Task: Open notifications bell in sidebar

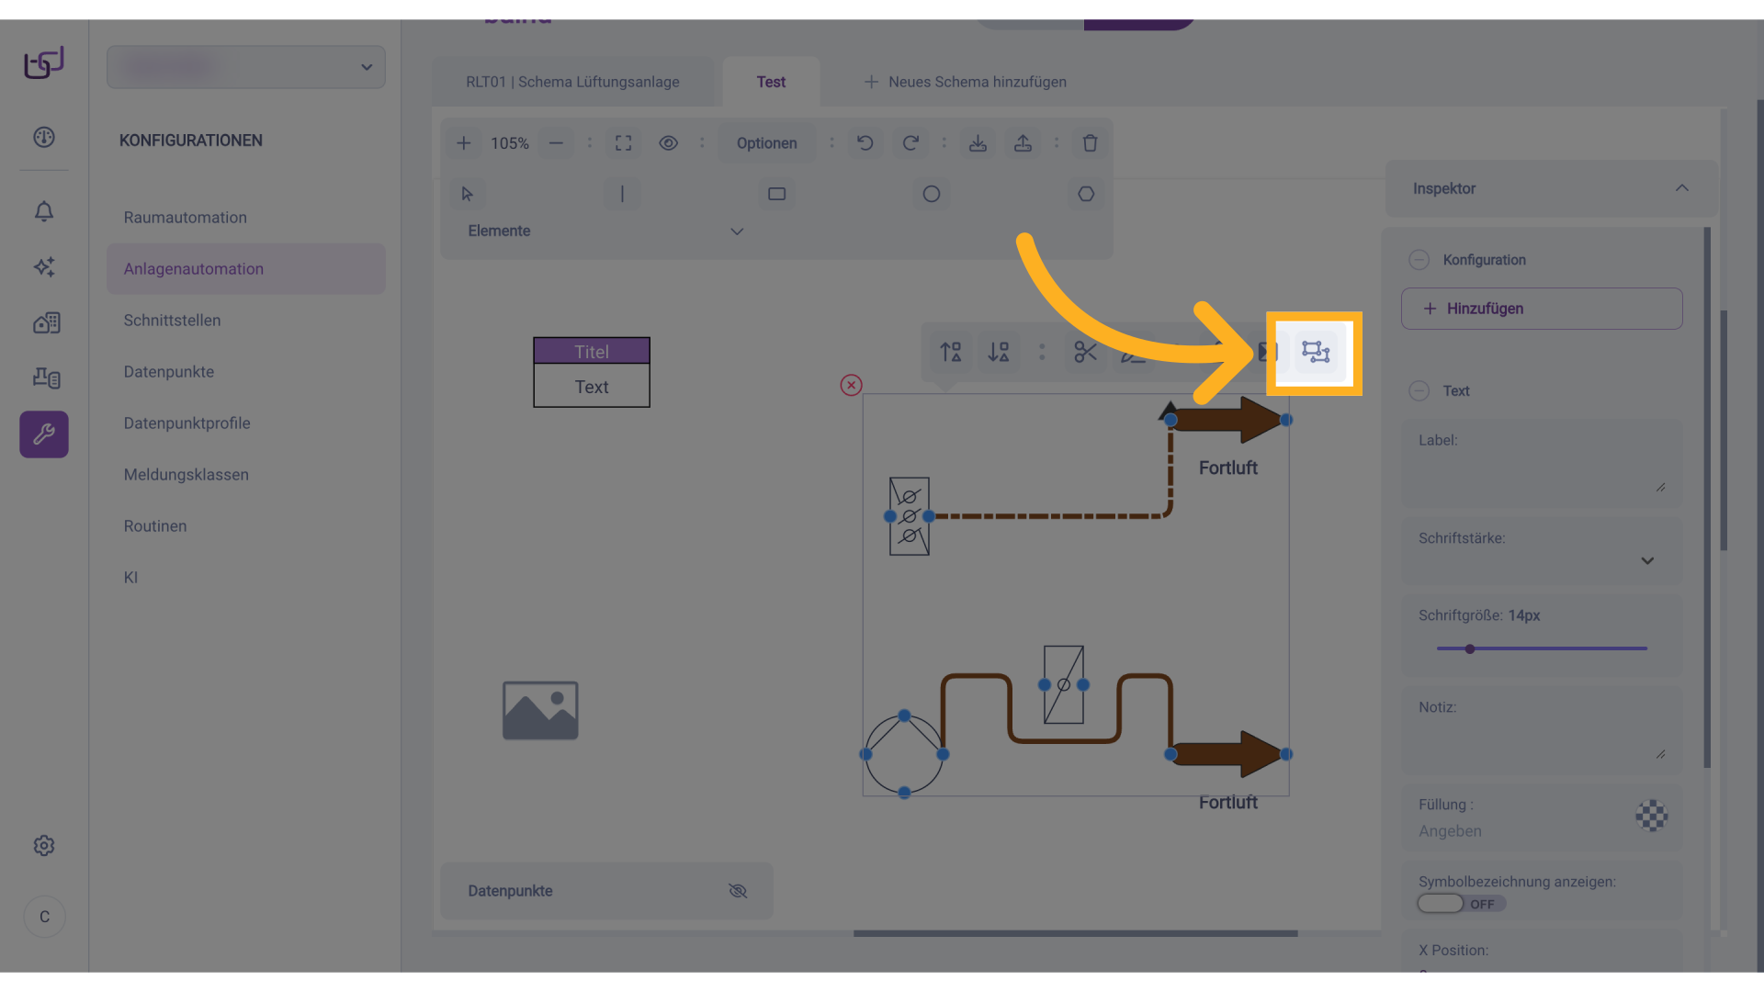Action: tap(44, 211)
